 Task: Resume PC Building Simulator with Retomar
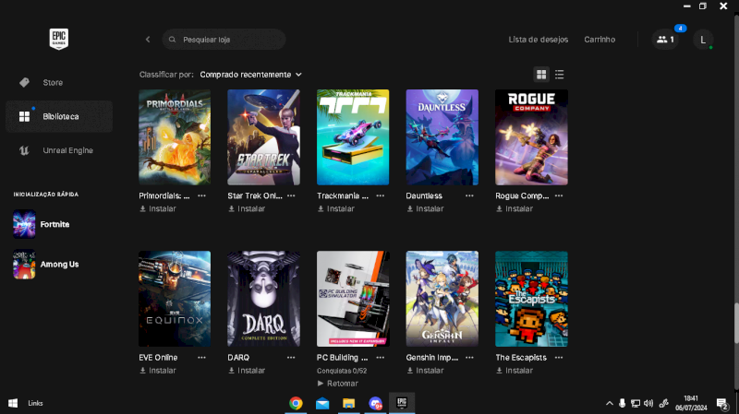(337, 384)
